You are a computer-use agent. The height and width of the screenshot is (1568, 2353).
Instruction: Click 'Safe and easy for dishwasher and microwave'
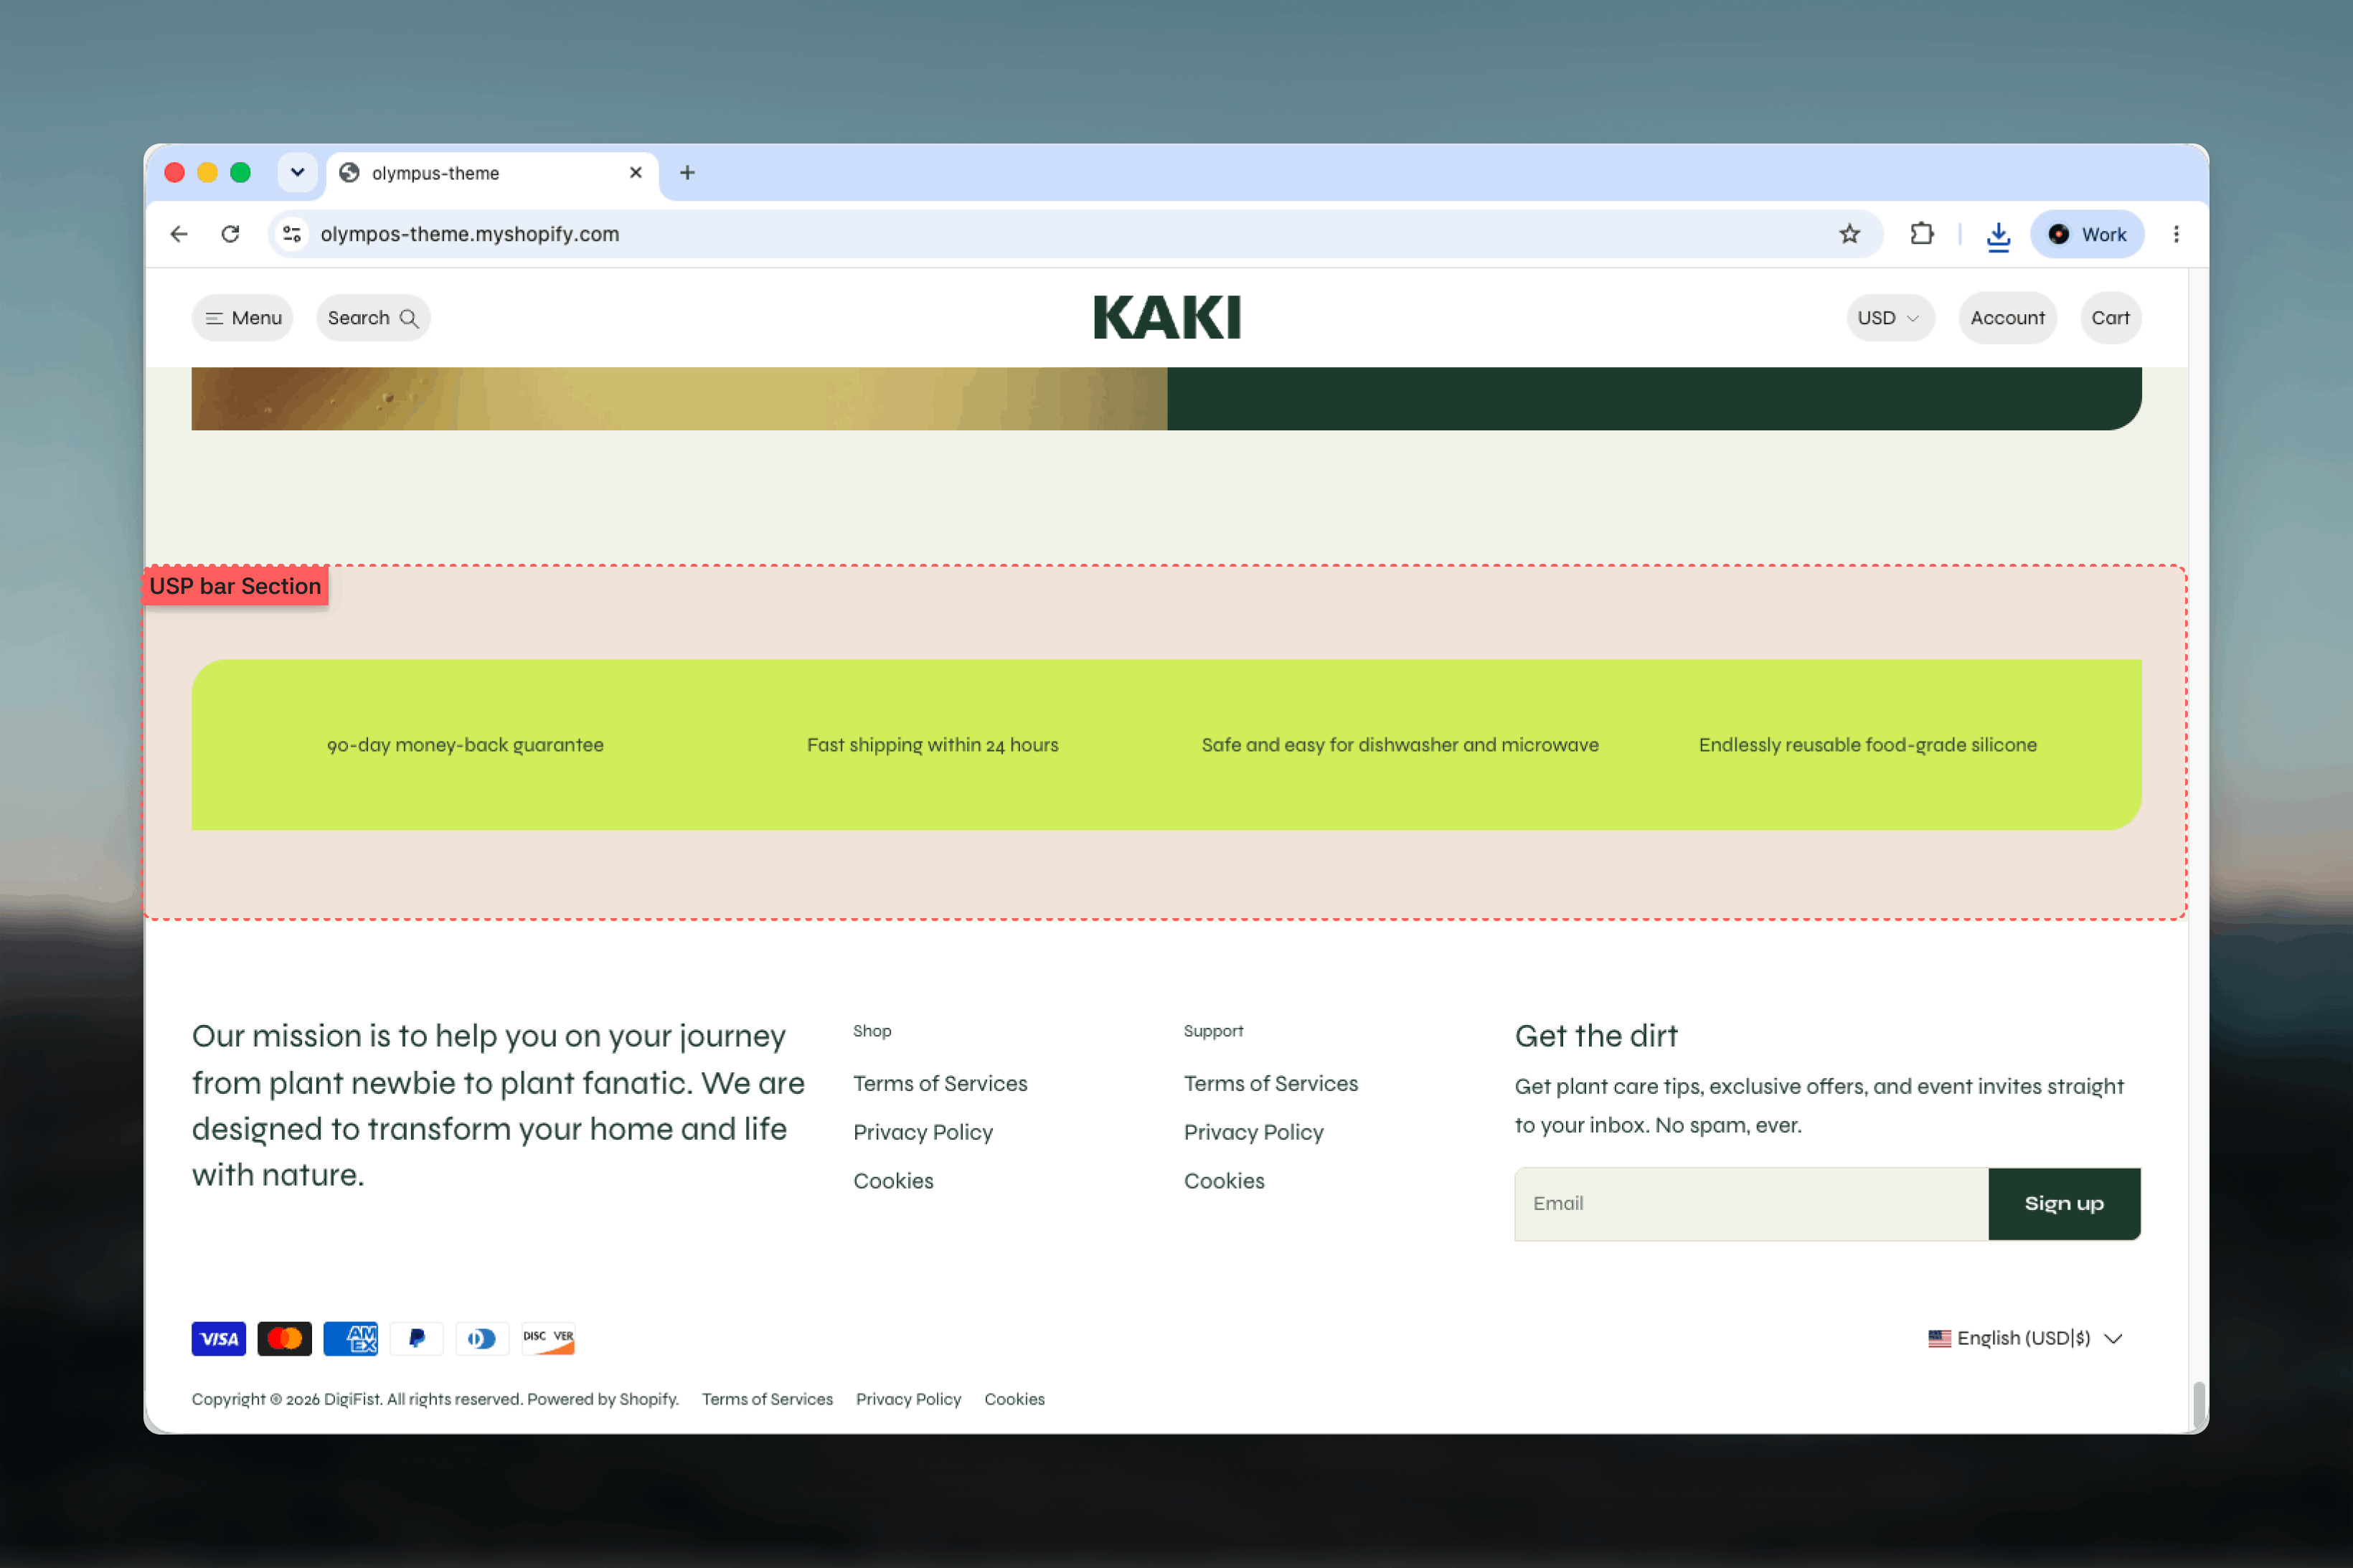[x=1400, y=745]
